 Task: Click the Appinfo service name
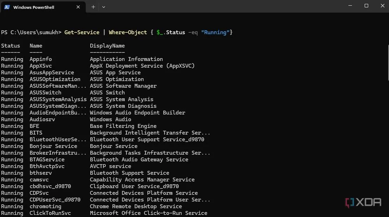click(41, 59)
